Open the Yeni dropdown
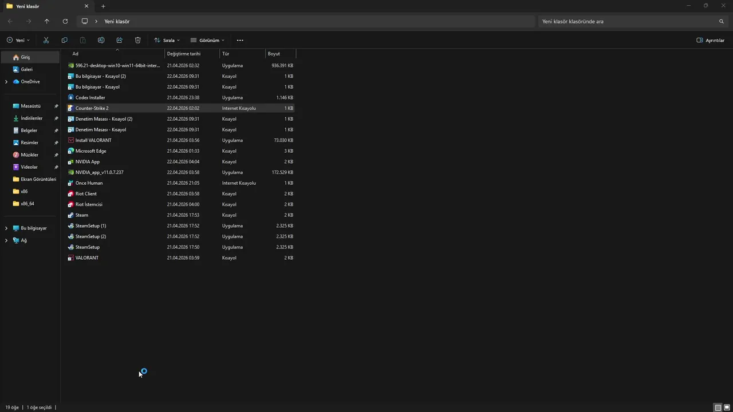The width and height of the screenshot is (733, 412). point(18,40)
